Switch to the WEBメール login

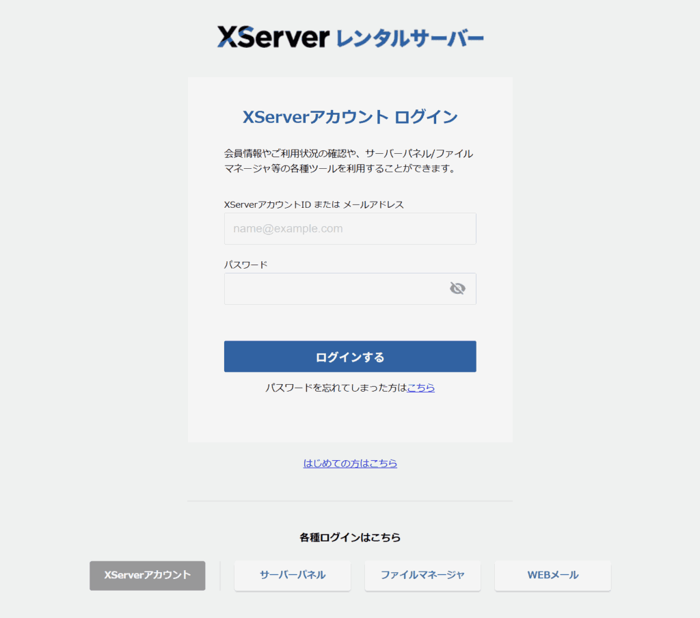pyautogui.click(x=552, y=576)
